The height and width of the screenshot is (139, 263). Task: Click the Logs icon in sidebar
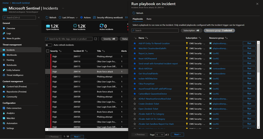(x=4, y=33)
